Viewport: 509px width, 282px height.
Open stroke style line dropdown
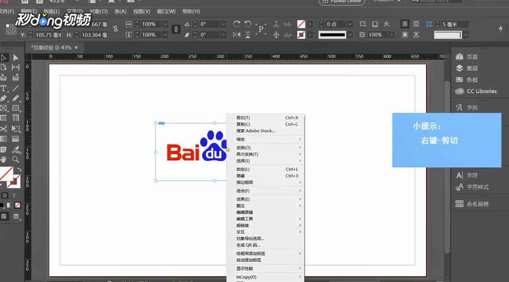[350, 35]
